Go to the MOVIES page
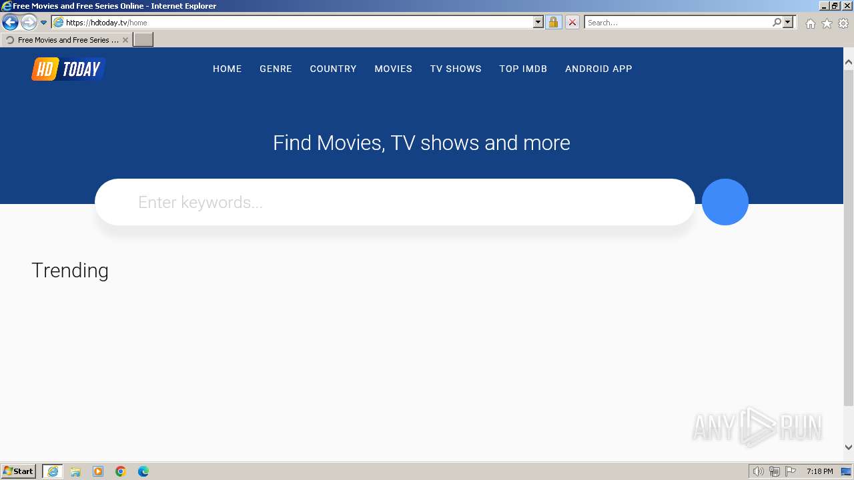The height and width of the screenshot is (480, 854). point(393,69)
